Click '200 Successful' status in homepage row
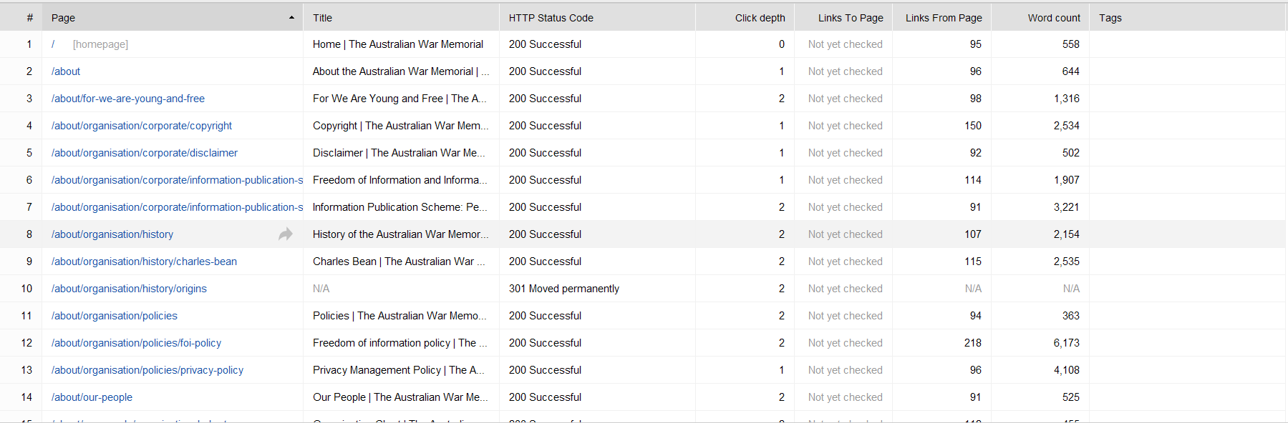Viewport: 1288px width, 423px height. click(x=545, y=44)
